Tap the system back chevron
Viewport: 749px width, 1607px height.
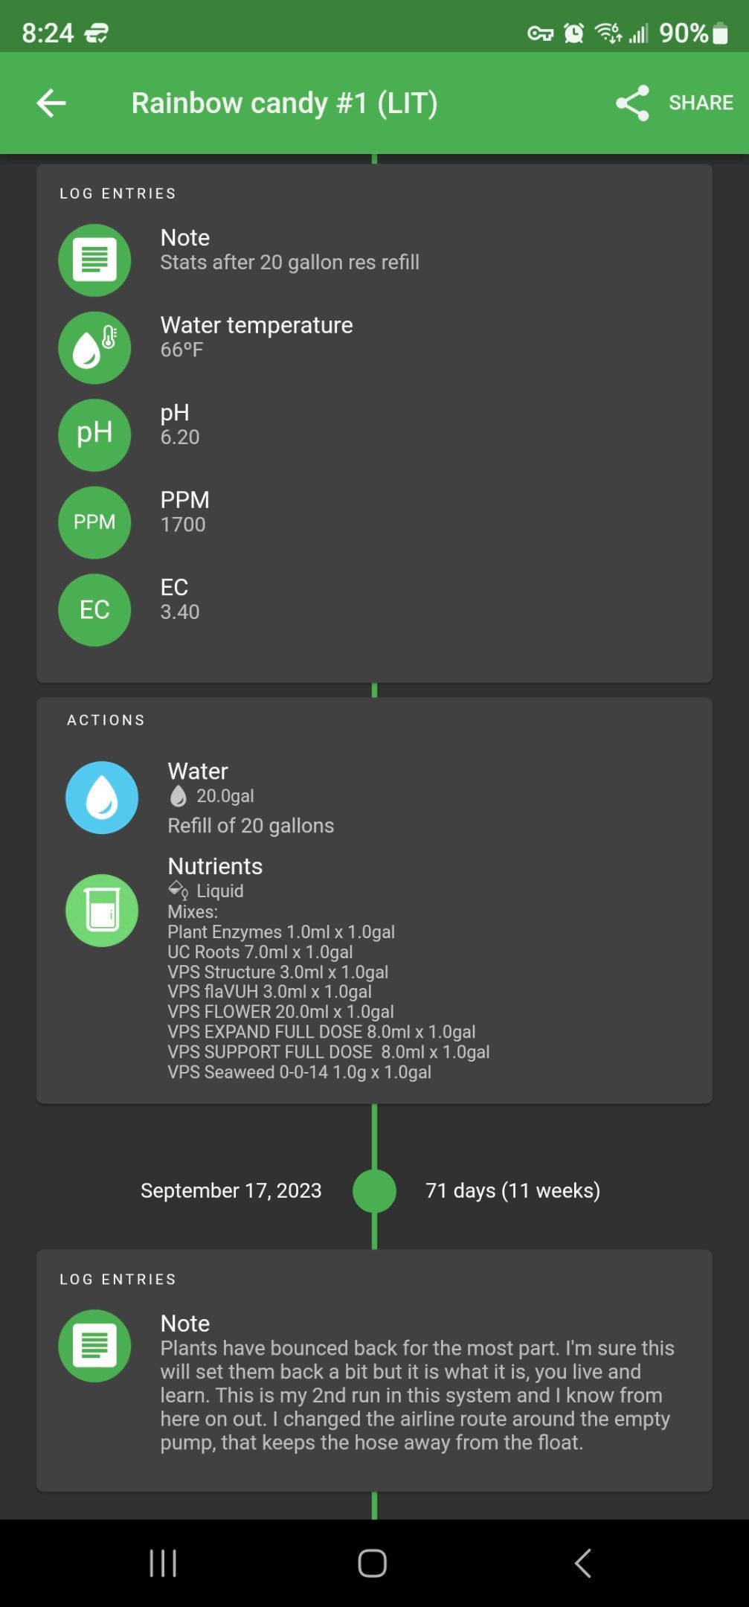583,1563
